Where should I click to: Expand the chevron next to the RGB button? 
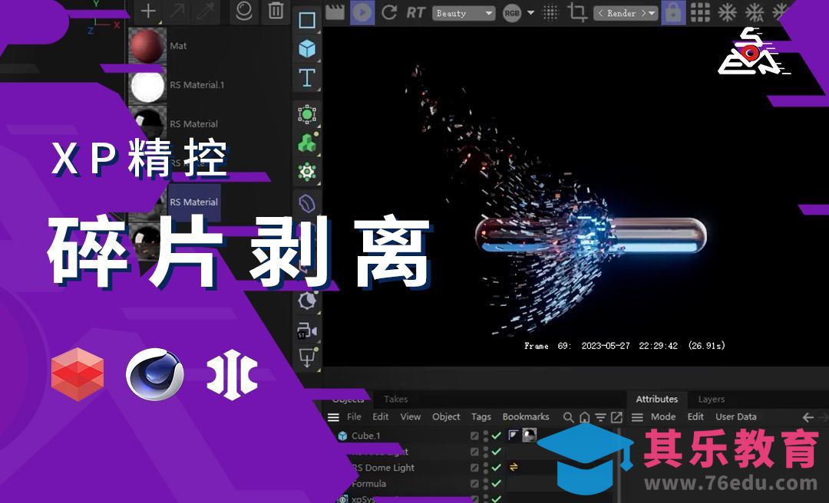point(530,13)
